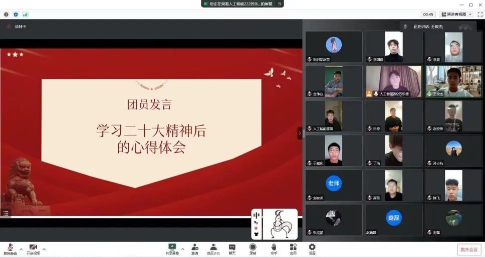Viewport: 485px width, 258px height.
Task: Click the 离开会议 (Leave meeting) button
Action: (468, 249)
